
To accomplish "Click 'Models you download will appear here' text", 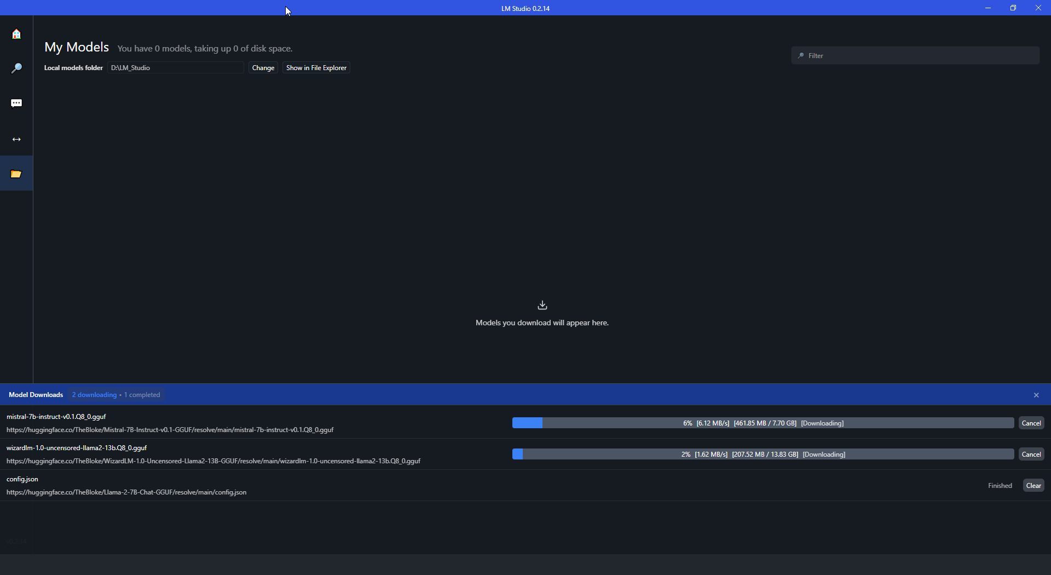I will (x=542, y=323).
